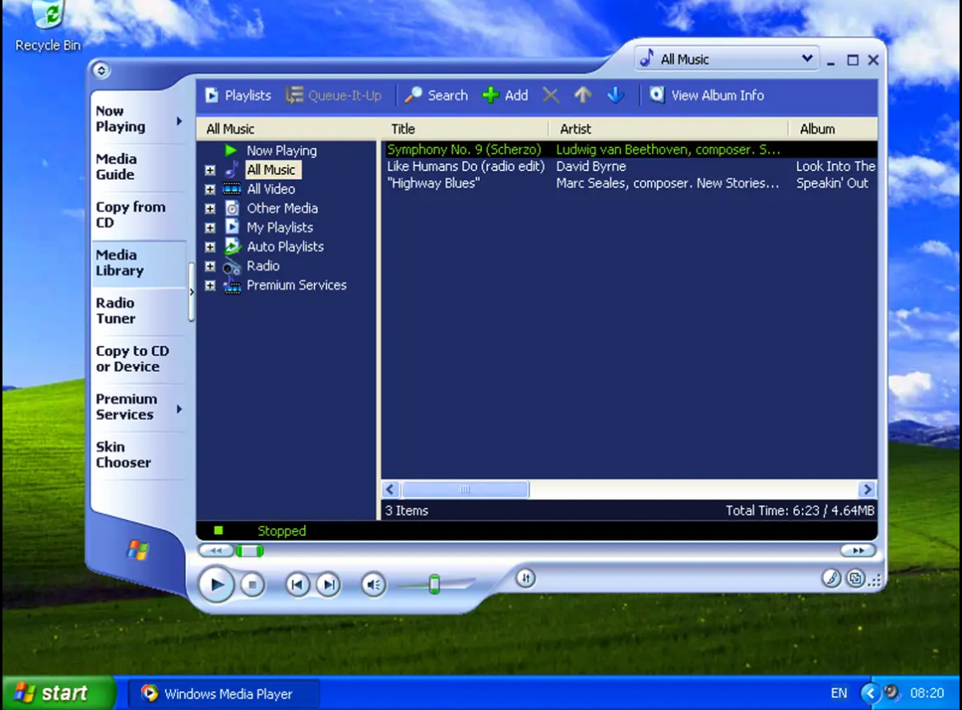962x710 pixels.
Task: Toggle the shuffle button
Action: [x=525, y=579]
